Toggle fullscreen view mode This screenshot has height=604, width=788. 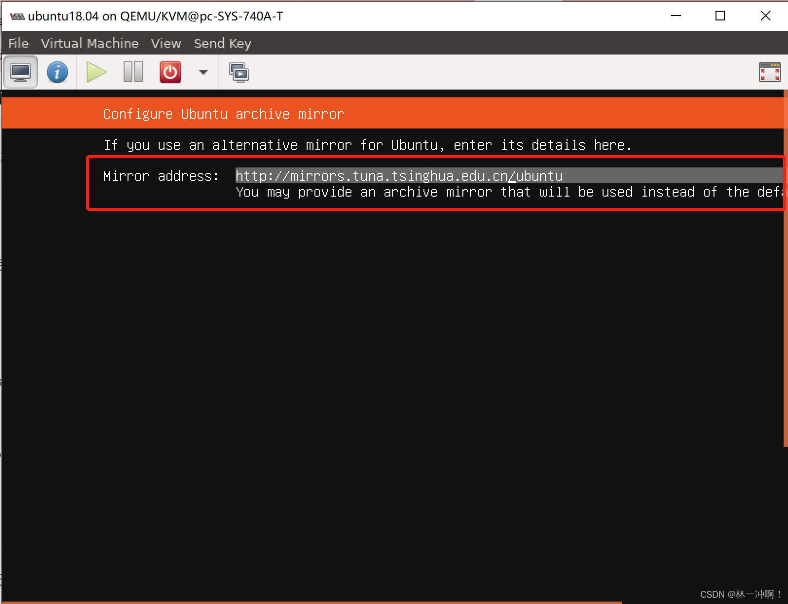pos(769,72)
